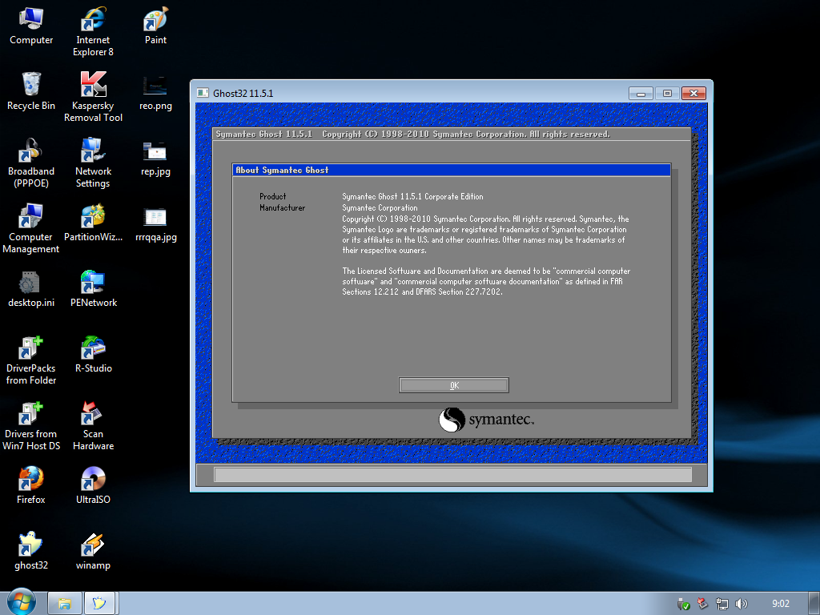Launch PartitionWizard desktop shortcut
Image resolution: width=820 pixels, height=615 pixels.
(93, 223)
